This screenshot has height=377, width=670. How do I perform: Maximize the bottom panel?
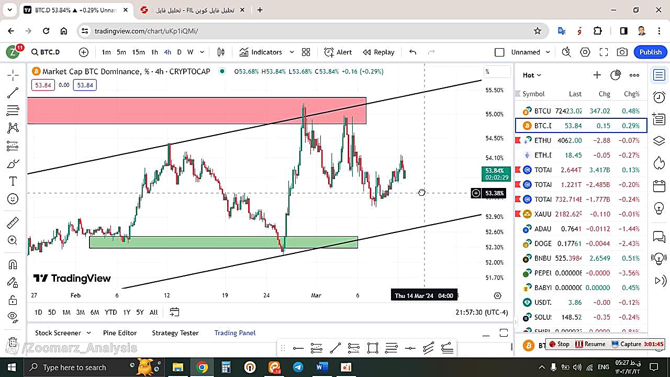click(504, 333)
